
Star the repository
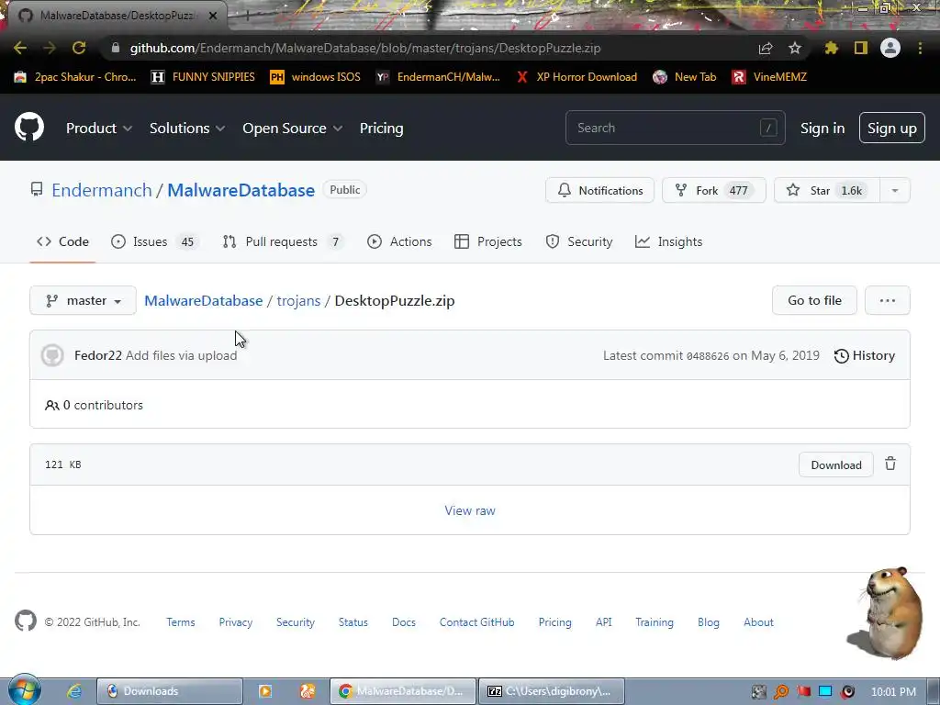click(827, 191)
